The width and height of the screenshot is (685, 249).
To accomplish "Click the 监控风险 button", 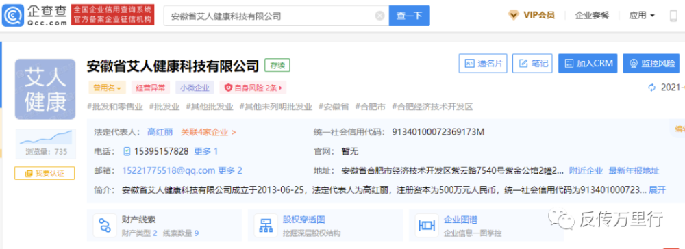I will click(x=651, y=63).
